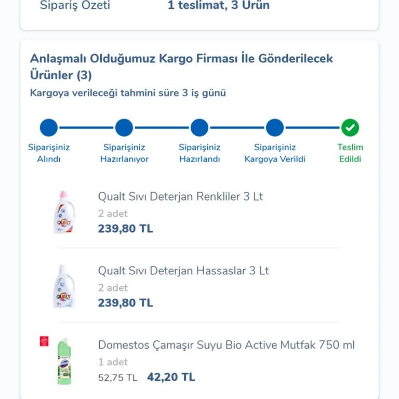This screenshot has height=399, width=399.
Task: Open Qualt Sıvı Deterjan Renkliler 3 Lt
Action: coord(180,197)
